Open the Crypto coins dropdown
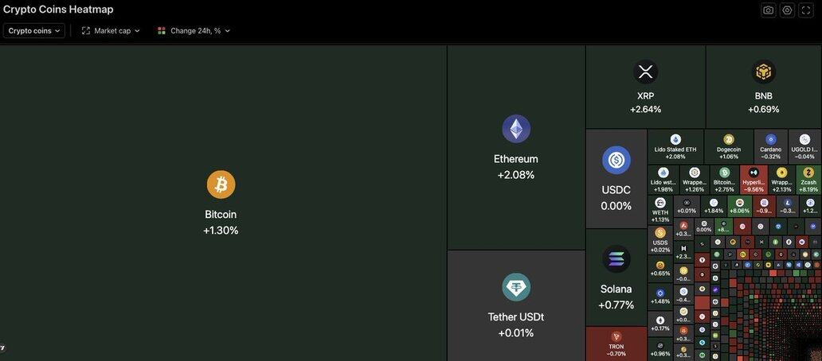 [x=34, y=31]
